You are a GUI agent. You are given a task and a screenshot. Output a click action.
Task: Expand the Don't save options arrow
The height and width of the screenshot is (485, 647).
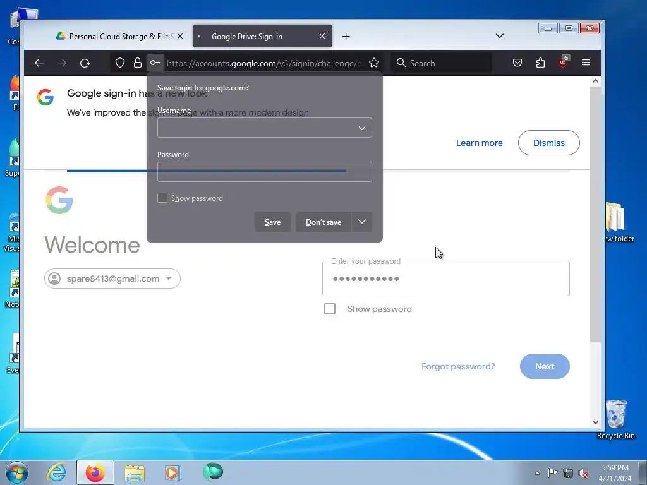pyautogui.click(x=362, y=222)
